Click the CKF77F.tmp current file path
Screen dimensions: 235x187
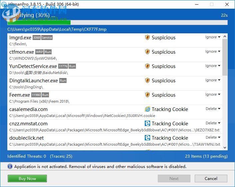[57, 29]
